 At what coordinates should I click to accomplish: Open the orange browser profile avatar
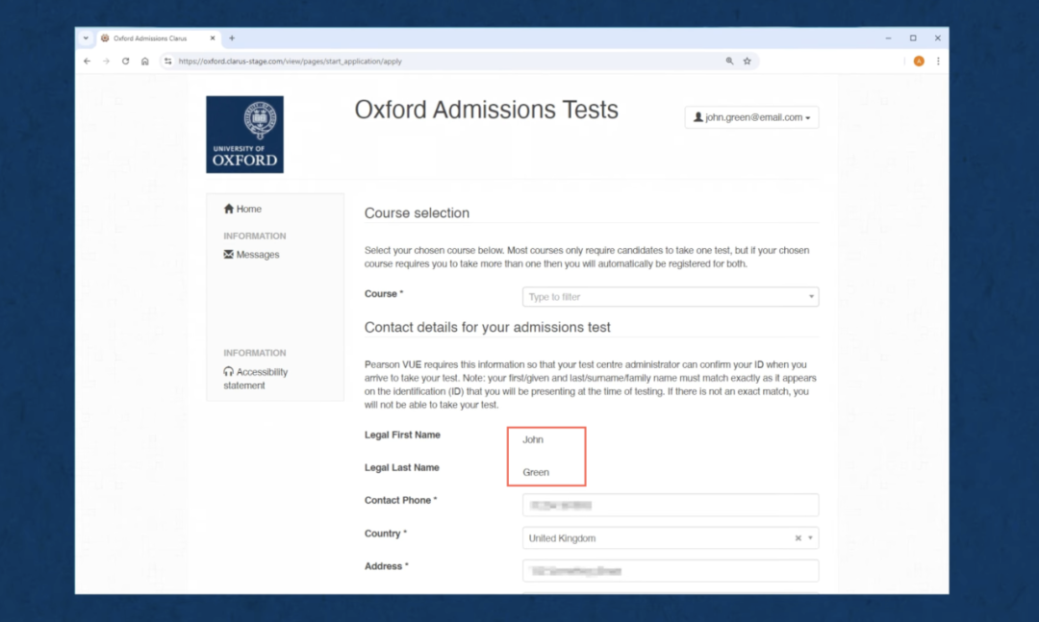pos(919,61)
